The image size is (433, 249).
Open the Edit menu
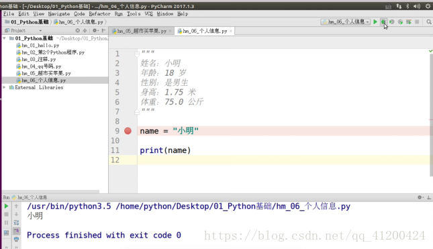point(23,14)
